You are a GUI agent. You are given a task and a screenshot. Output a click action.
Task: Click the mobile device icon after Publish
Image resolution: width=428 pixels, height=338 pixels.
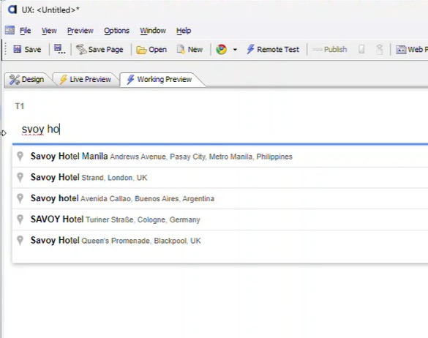[x=361, y=50]
